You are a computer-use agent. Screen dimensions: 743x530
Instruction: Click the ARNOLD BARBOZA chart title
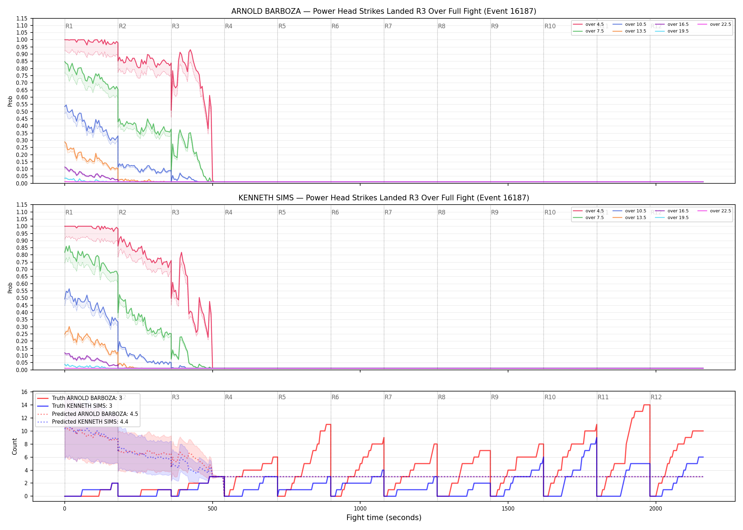coord(384,11)
